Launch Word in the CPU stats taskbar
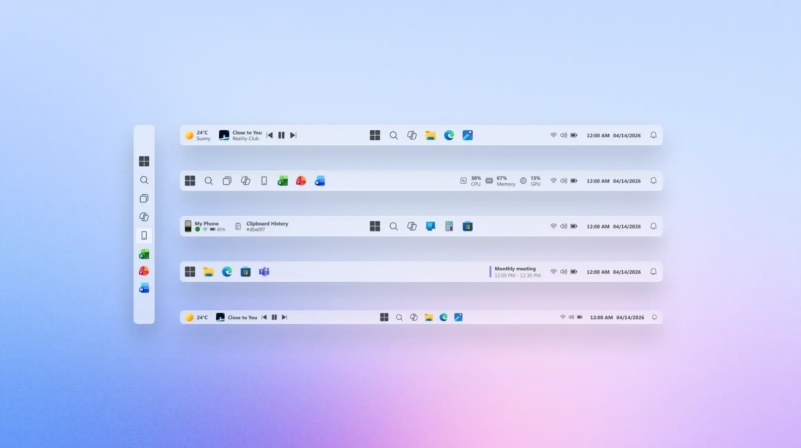801x448 pixels. pos(320,181)
